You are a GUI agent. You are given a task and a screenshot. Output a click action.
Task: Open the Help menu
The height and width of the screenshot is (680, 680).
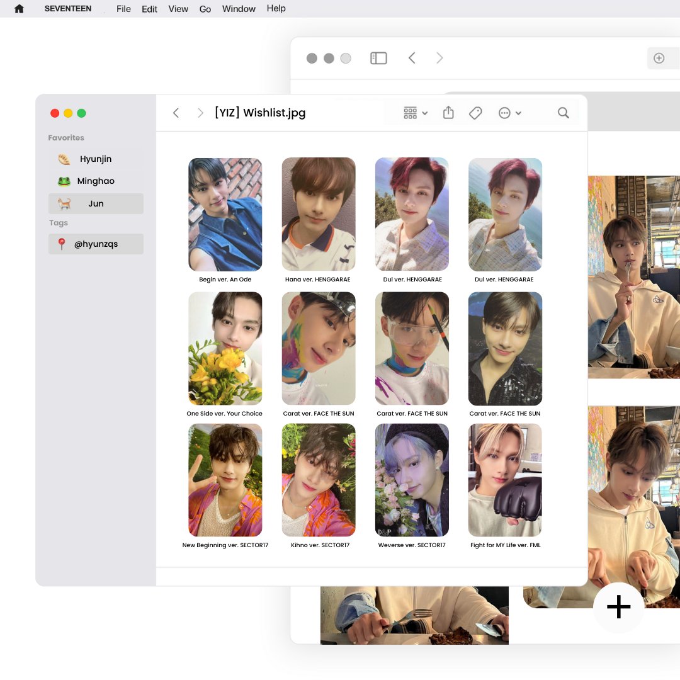click(276, 9)
